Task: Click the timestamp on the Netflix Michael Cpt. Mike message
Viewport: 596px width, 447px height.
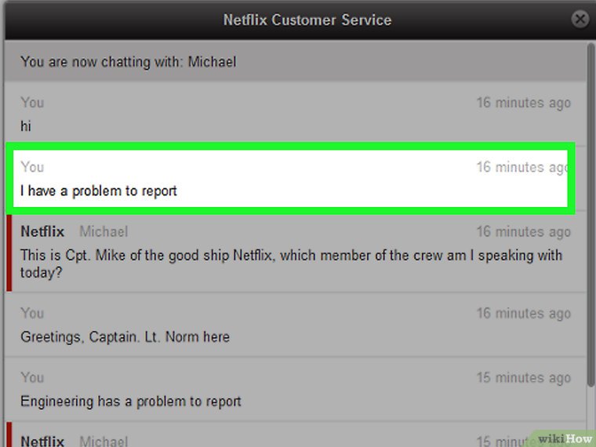Action: pos(524,231)
